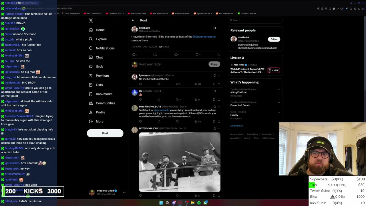Open Spotify from the taskbar

tap(199, 203)
